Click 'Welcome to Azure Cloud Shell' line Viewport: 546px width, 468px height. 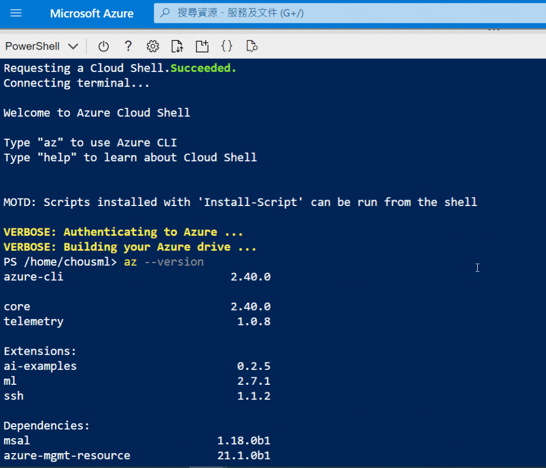point(97,113)
